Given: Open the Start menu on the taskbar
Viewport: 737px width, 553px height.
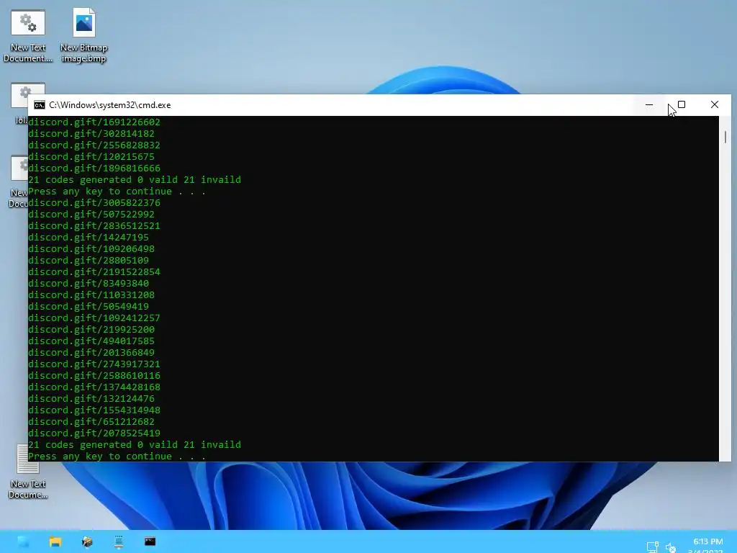Looking at the screenshot, I should [x=23, y=541].
